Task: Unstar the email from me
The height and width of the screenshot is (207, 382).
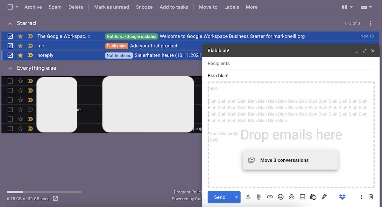Action: click(x=20, y=46)
